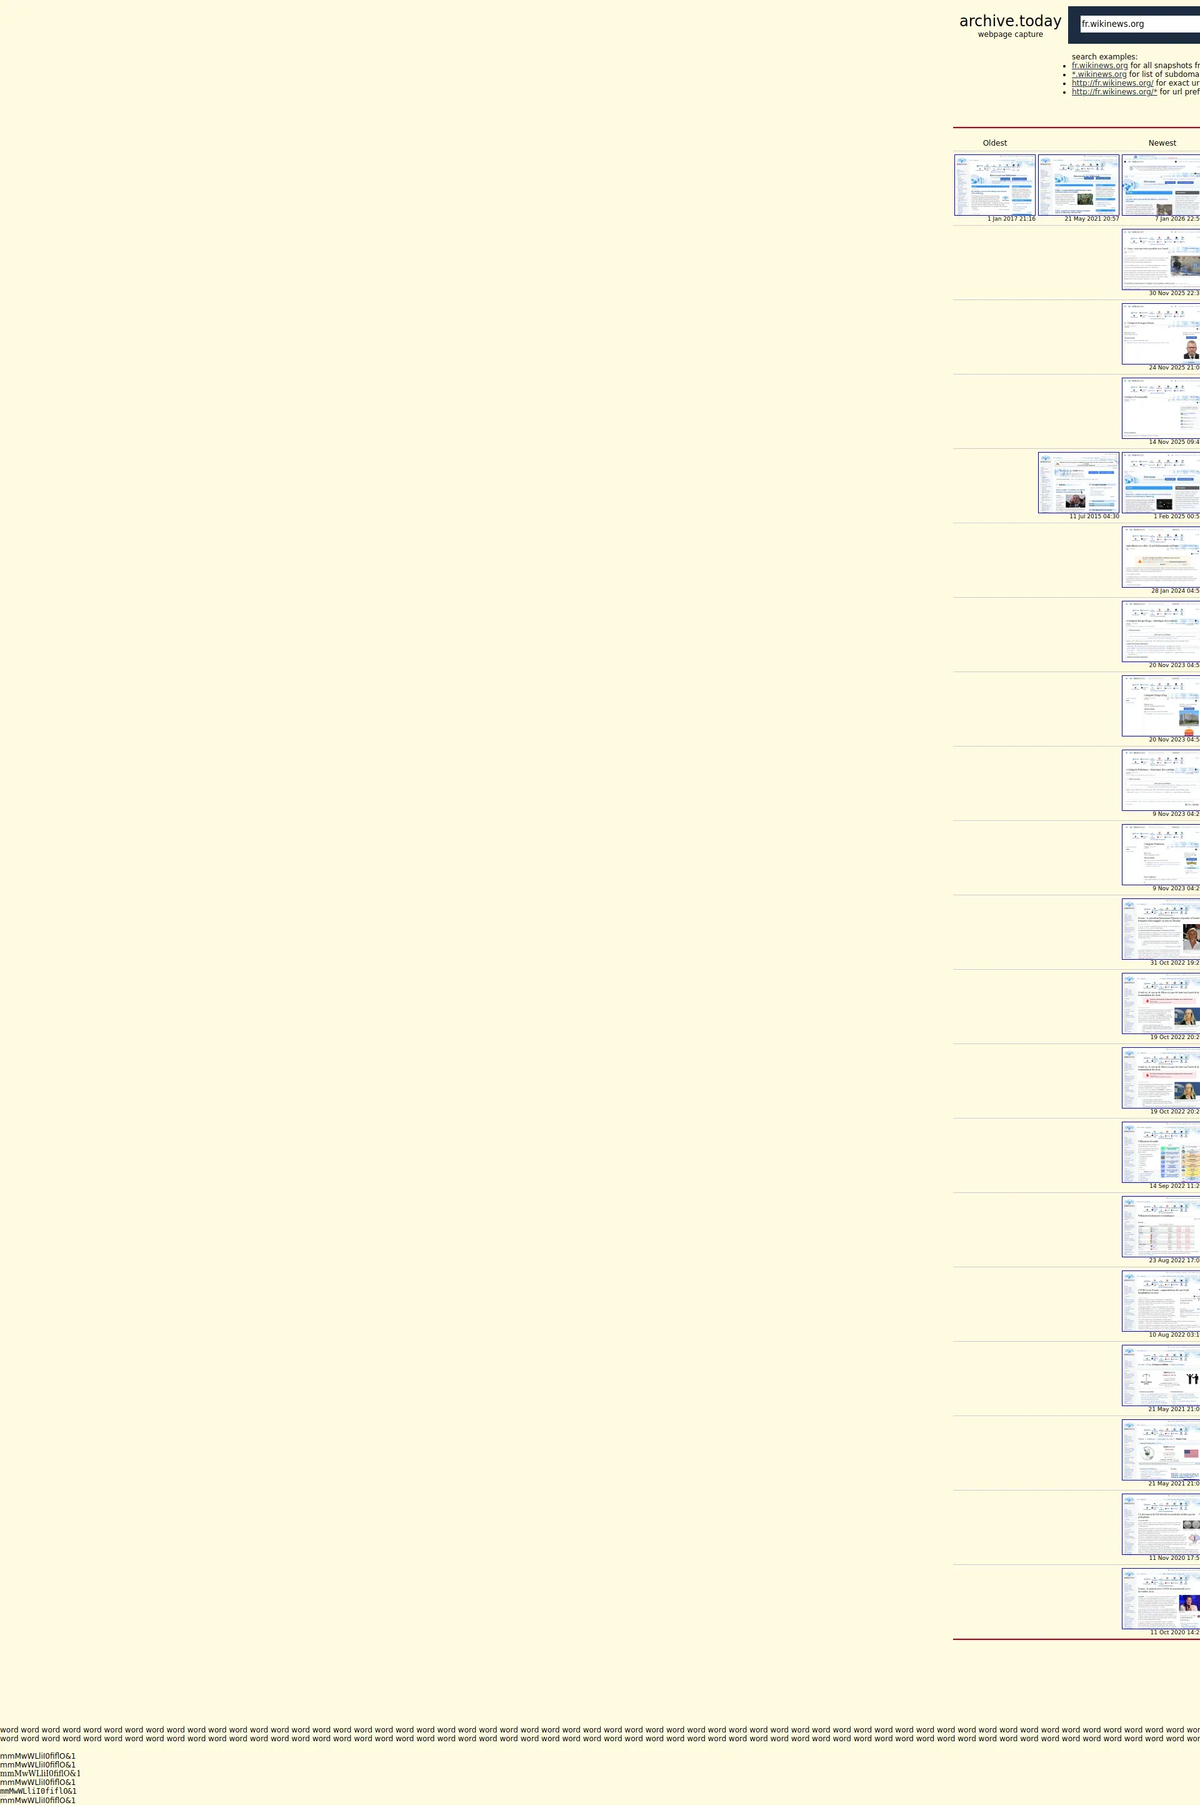This screenshot has height=1805, width=1200.
Task: Open the http://fr.wikinews.org/* url prefix link
Action: pos(1114,92)
